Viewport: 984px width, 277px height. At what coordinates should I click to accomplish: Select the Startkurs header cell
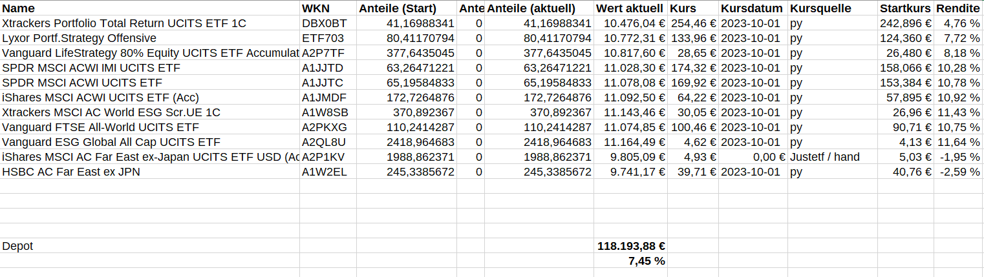[905, 8]
